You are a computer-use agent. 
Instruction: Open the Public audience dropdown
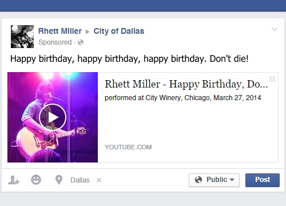tap(214, 180)
